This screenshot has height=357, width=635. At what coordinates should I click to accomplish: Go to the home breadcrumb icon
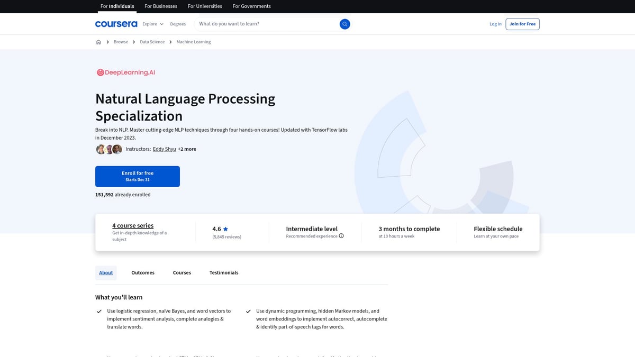(x=98, y=42)
